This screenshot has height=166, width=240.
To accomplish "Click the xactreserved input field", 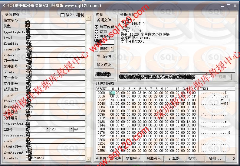I will [x=55, y=135].
